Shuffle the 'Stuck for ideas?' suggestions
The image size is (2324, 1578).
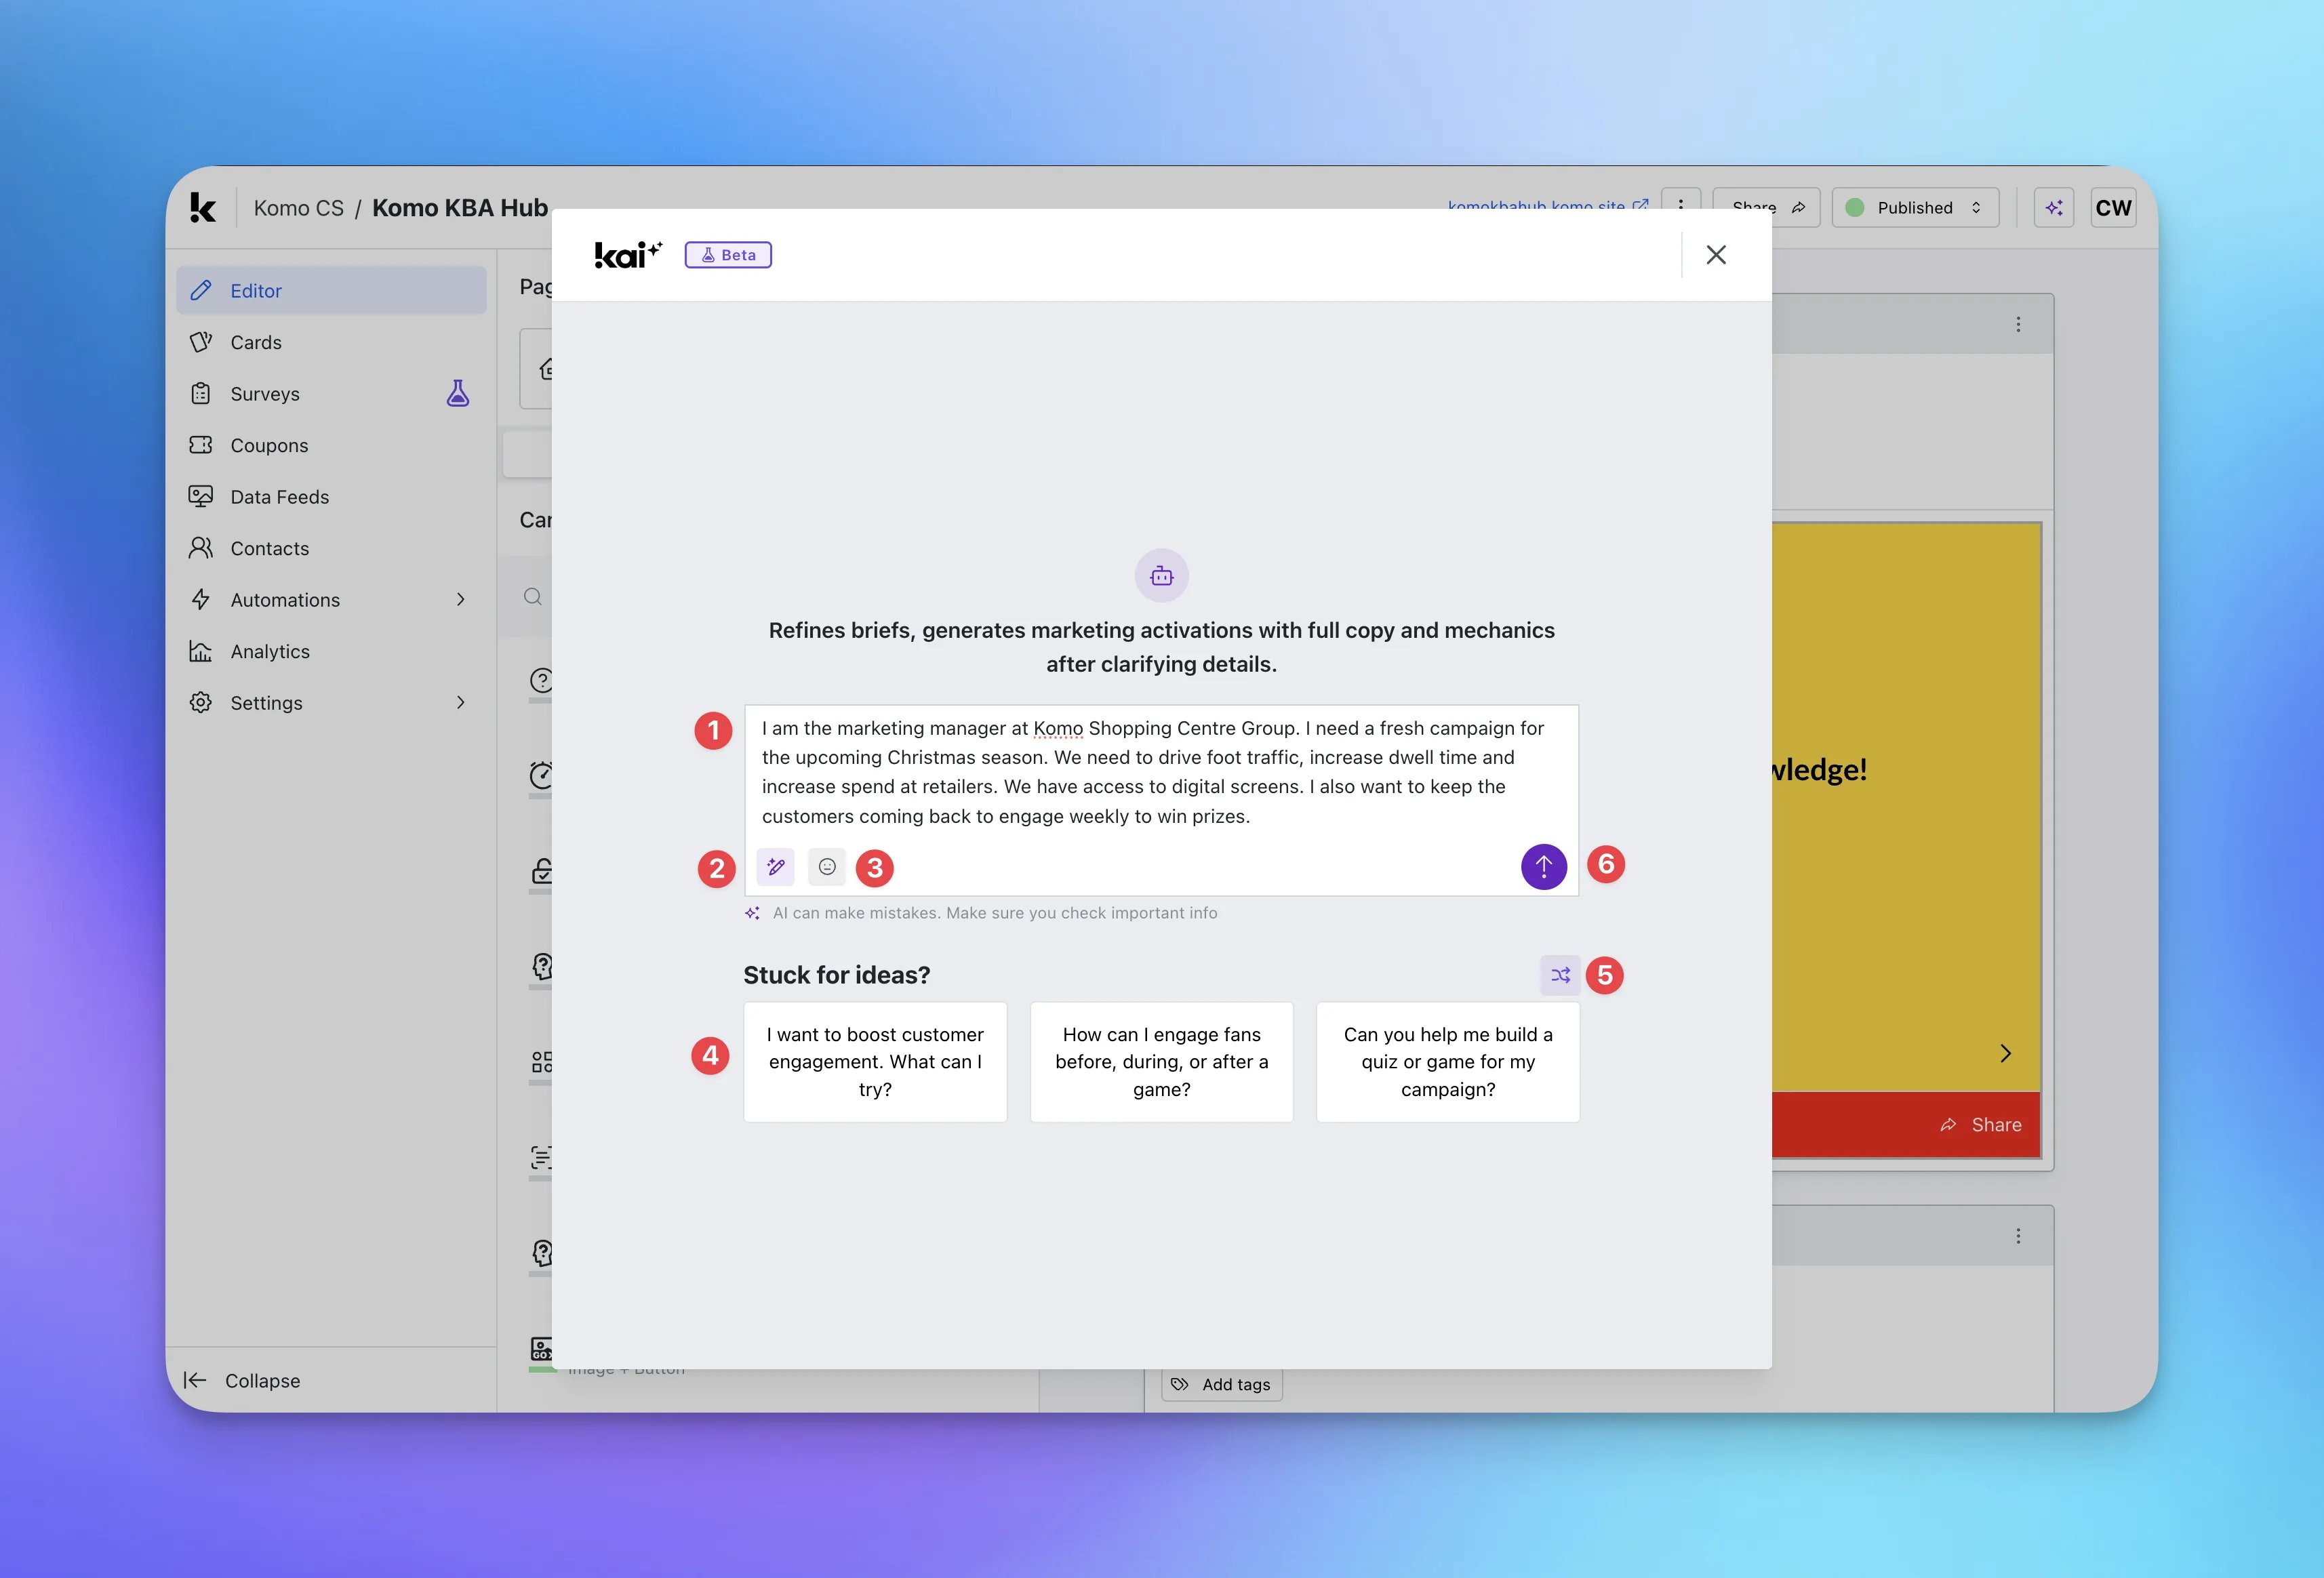1560,975
